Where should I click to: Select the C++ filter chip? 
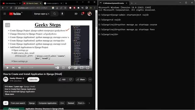coord(62,103)
